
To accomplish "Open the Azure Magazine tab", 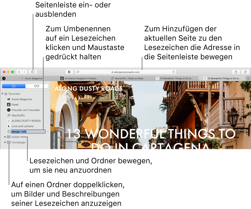I will click(32, 78).
